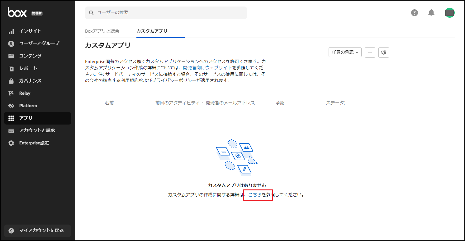Click the Enterprise設定 gear icon
The width and height of the screenshot is (465, 241).
pos(11,143)
